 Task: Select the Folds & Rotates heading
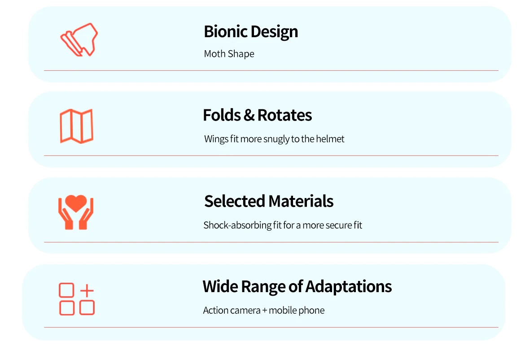pyautogui.click(x=257, y=115)
